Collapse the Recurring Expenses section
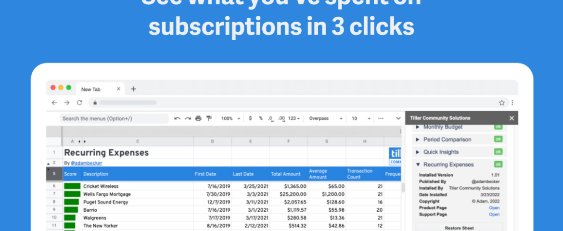Viewport: 563px width, 231px height. tap(418, 165)
